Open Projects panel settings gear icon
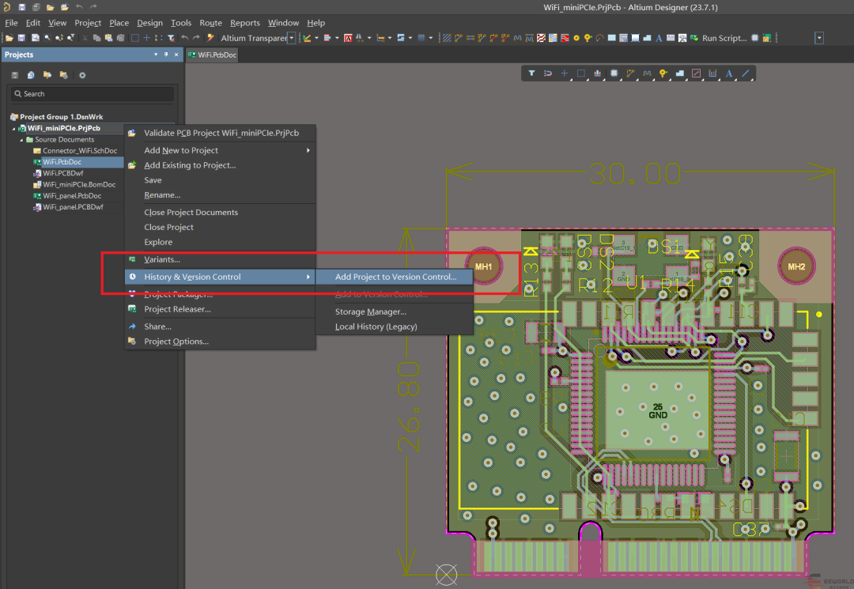 point(81,75)
